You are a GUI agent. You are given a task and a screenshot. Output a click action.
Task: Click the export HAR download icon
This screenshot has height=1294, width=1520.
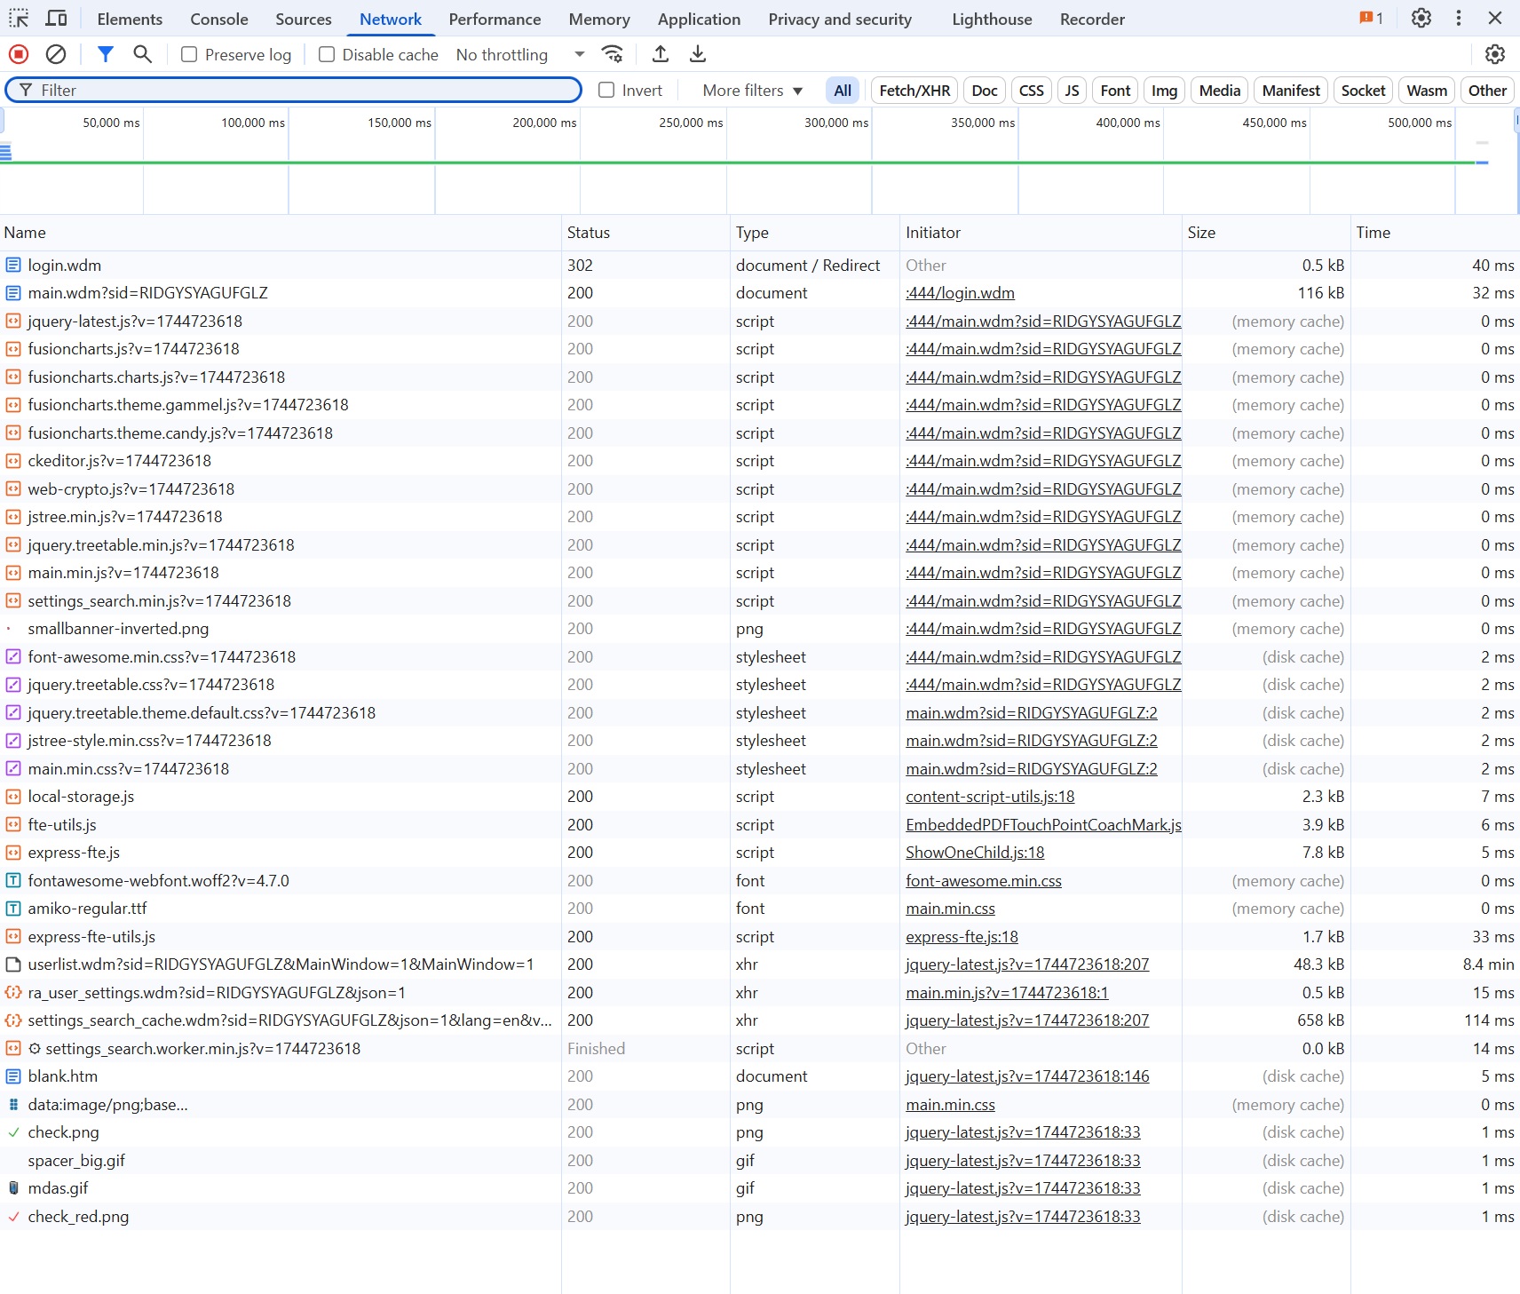point(698,54)
